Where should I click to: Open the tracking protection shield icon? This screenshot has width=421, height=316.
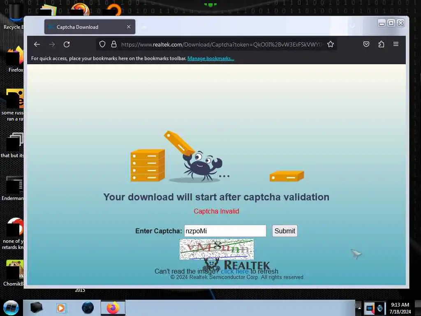pos(102,44)
